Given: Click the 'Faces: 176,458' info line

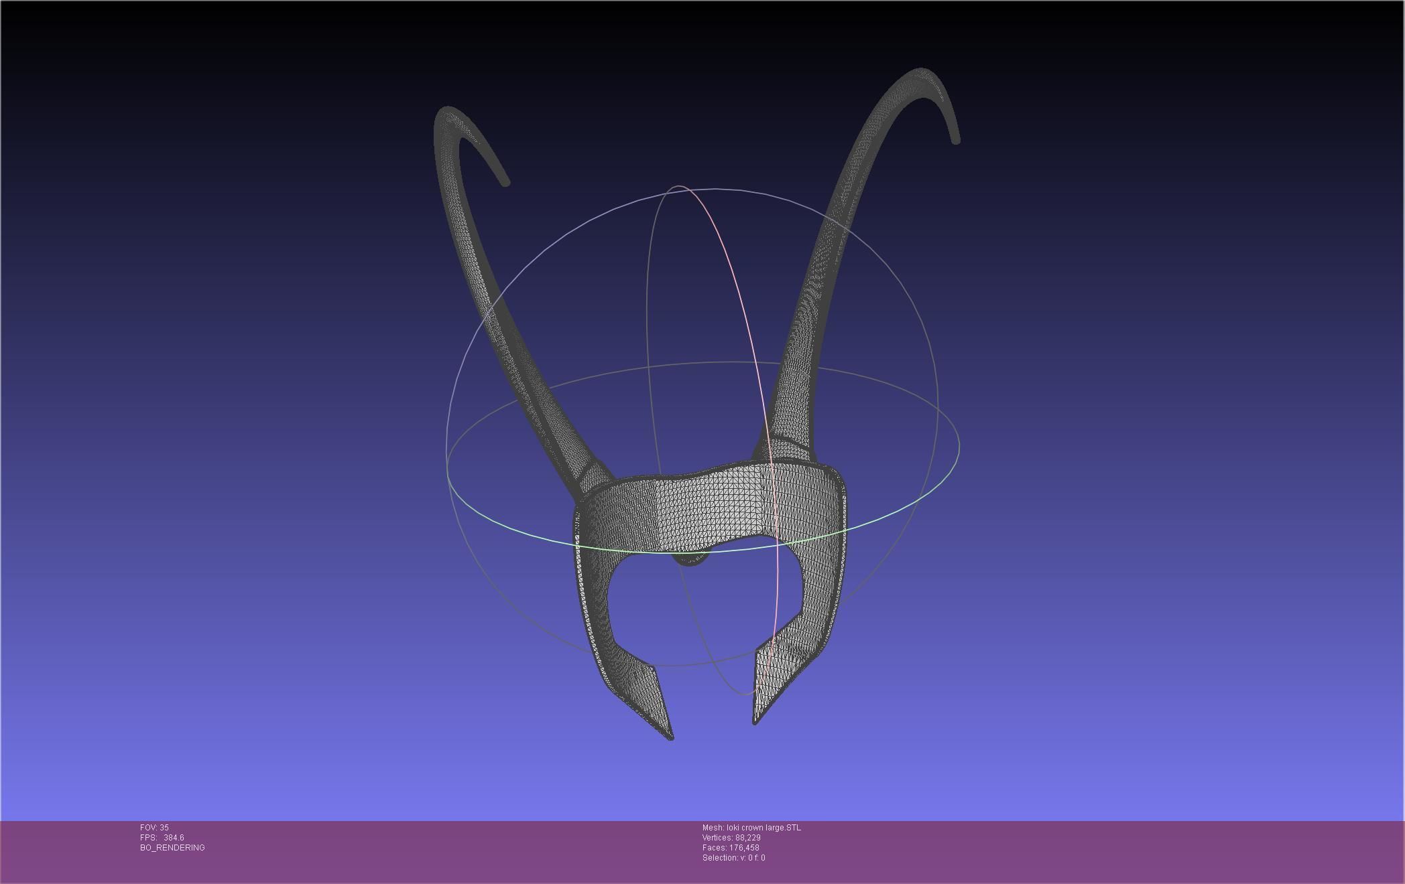Looking at the screenshot, I should (x=731, y=848).
